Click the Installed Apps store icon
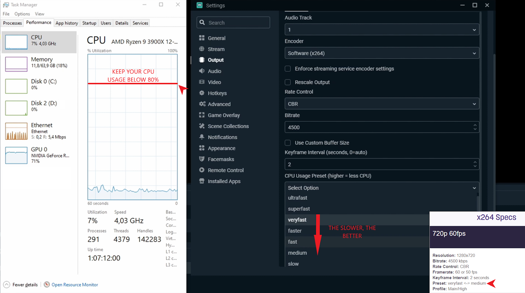 pos(202,181)
